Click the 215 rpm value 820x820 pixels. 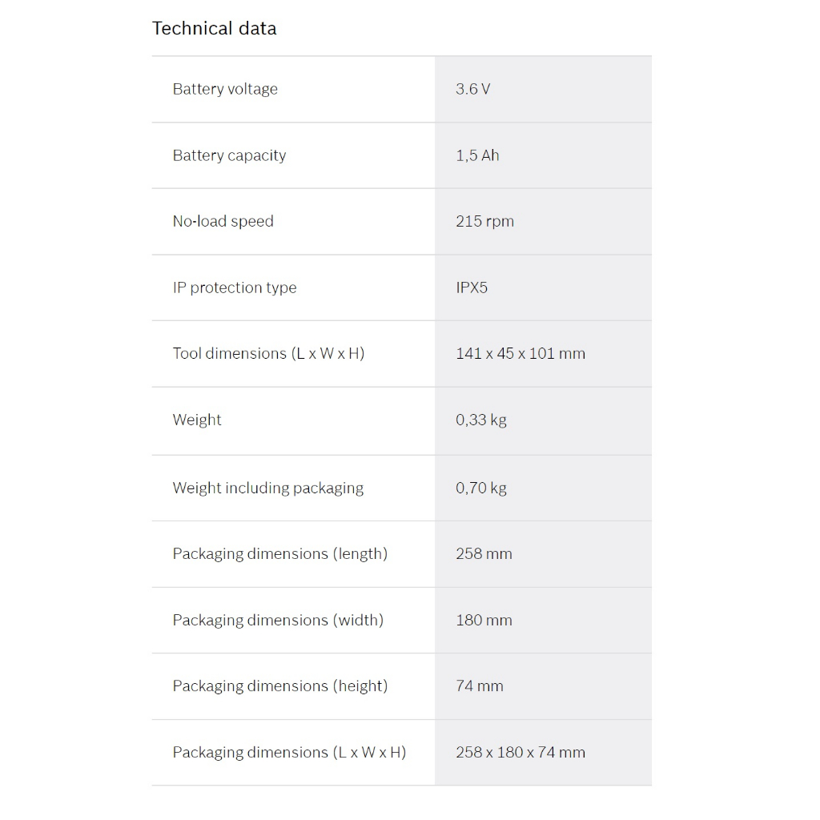click(x=484, y=221)
